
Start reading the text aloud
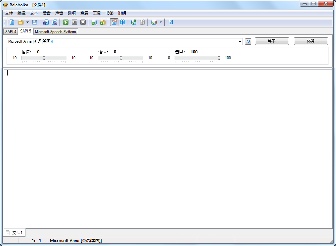pyautogui.click(x=66, y=22)
